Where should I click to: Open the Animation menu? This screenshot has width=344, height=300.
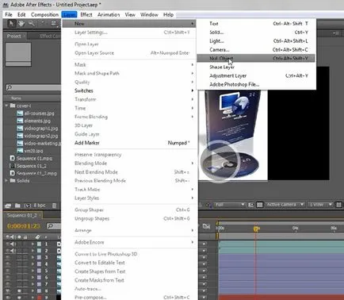[x=109, y=14]
